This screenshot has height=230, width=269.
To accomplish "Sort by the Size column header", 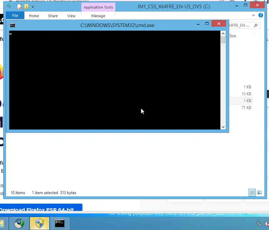I will click(x=233, y=36).
